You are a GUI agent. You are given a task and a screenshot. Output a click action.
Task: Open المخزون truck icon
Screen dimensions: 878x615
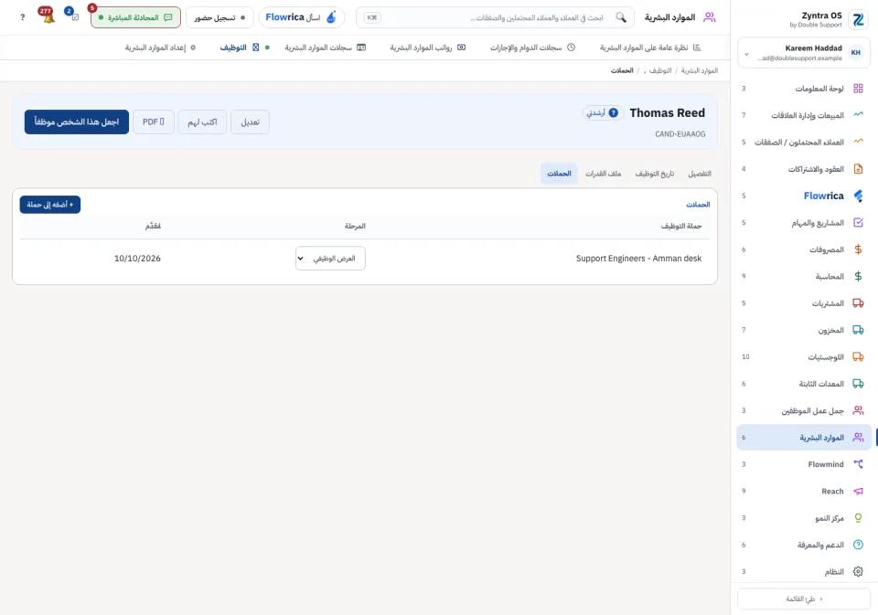click(x=858, y=330)
